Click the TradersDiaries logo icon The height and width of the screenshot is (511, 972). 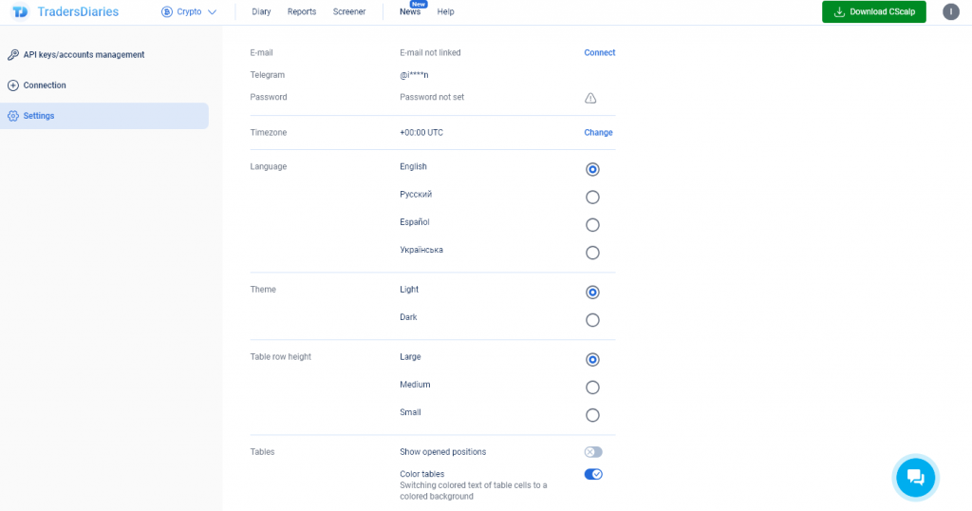pyautogui.click(x=18, y=12)
